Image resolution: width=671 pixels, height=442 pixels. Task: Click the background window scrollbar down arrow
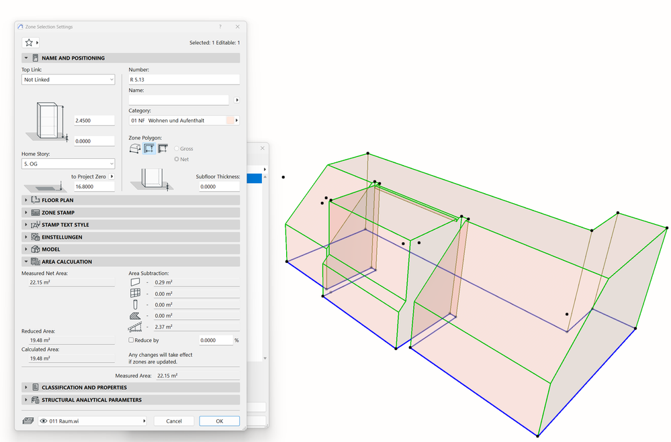(265, 358)
